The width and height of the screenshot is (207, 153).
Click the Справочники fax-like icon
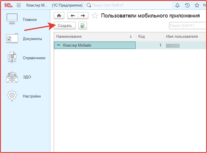12,57
